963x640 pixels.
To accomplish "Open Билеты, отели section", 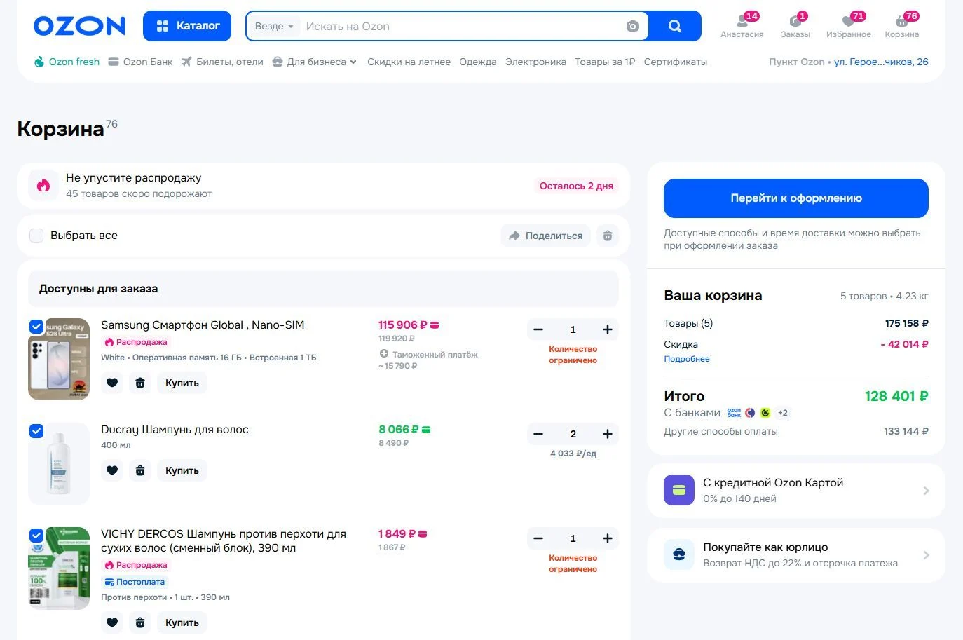I will 222,62.
